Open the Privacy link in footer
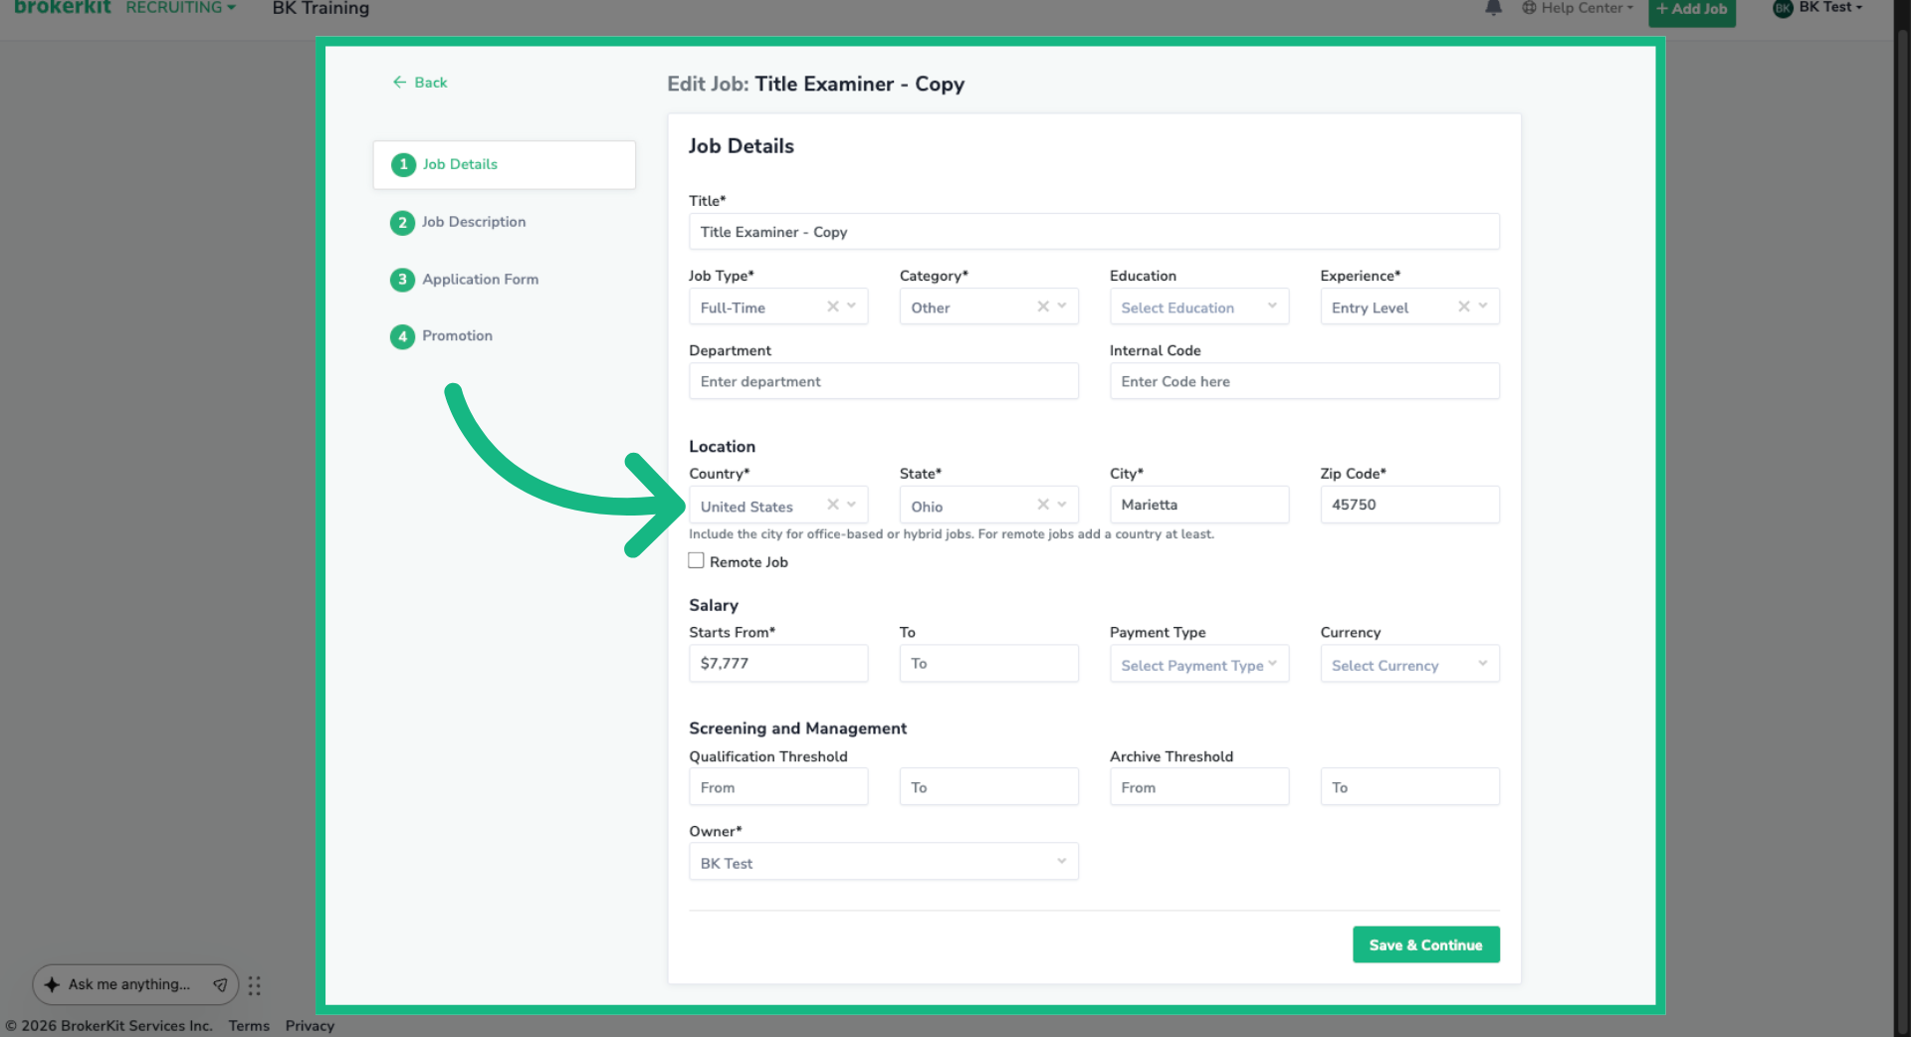The image size is (1911, 1037). click(310, 1026)
